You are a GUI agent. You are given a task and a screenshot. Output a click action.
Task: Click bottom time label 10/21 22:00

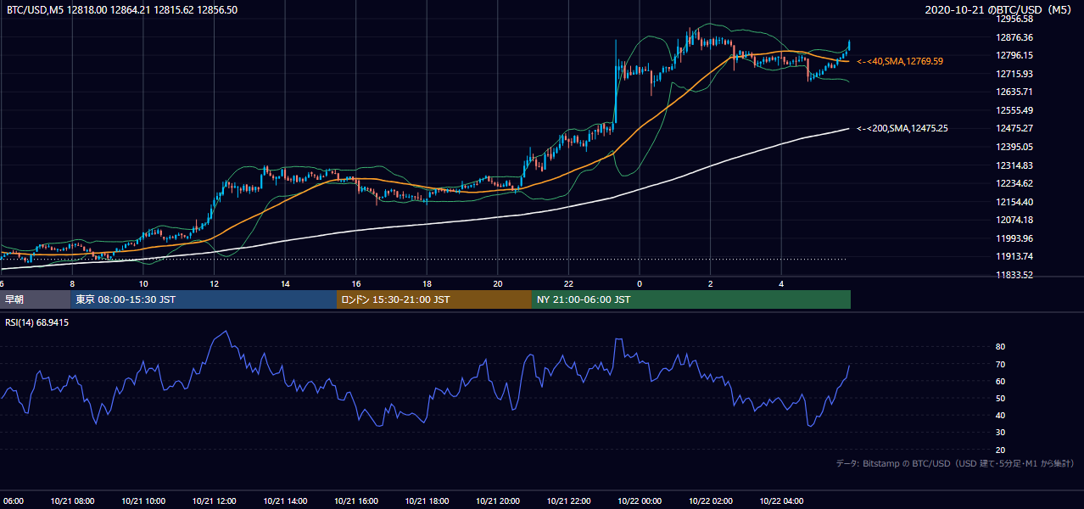click(568, 501)
